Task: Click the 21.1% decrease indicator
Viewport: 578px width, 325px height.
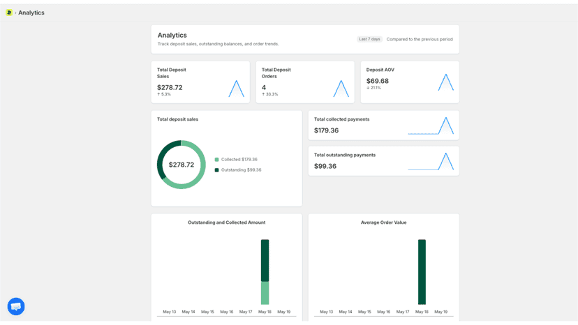Action: tap(373, 88)
